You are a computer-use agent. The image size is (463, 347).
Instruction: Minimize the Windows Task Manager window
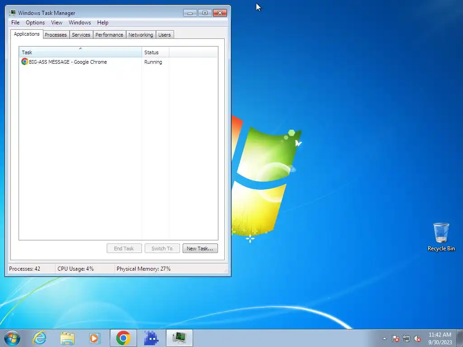tap(190, 13)
